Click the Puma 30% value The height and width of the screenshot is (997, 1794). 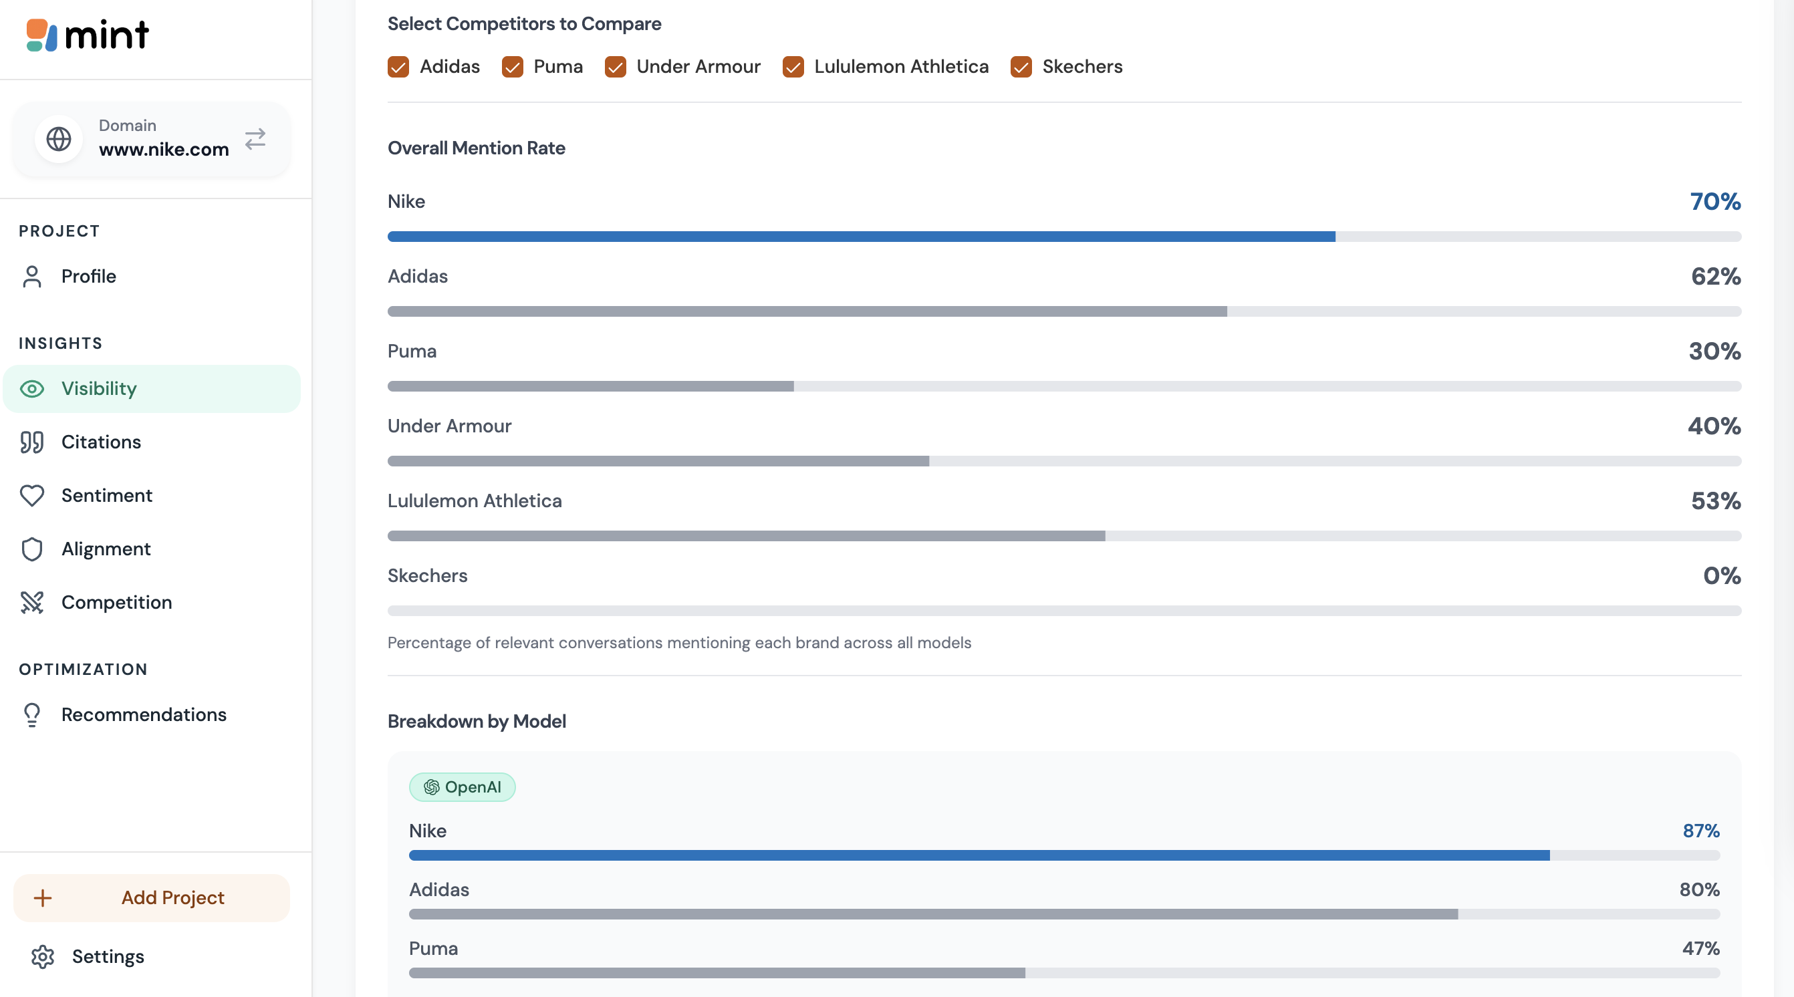pyautogui.click(x=1714, y=351)
